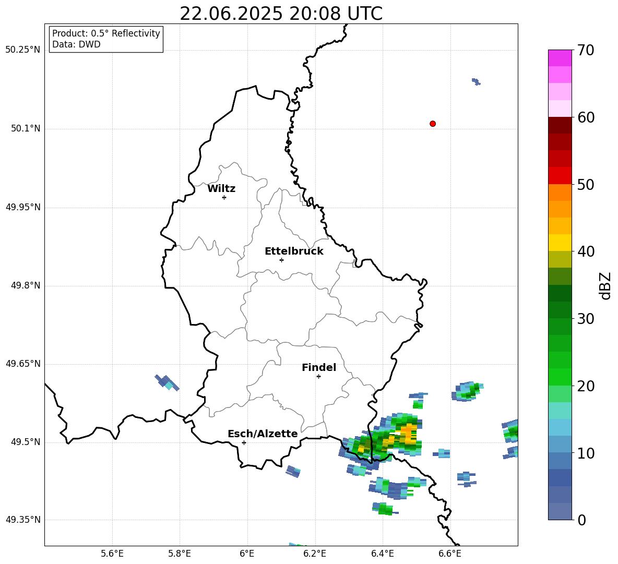Click the 5.6°E longitude label
The width and height of the screenshot is (618, 564).
pyautogui.click(x=112, y=554)
